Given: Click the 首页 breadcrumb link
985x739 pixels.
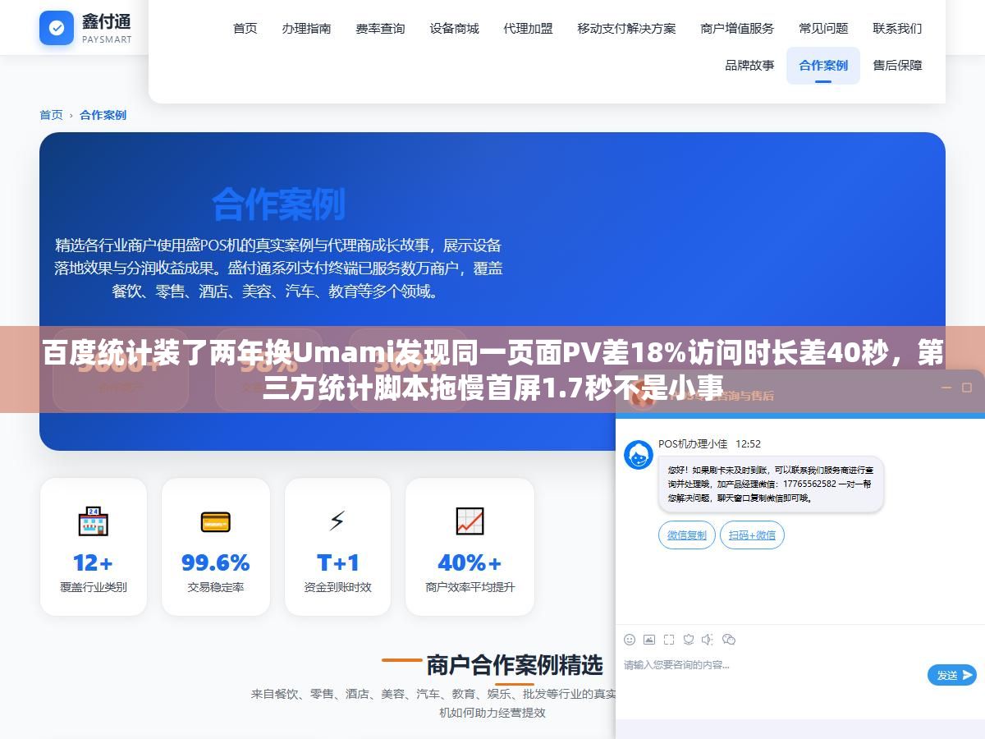Looking at the screenshot, I should (x=51, y=115).
